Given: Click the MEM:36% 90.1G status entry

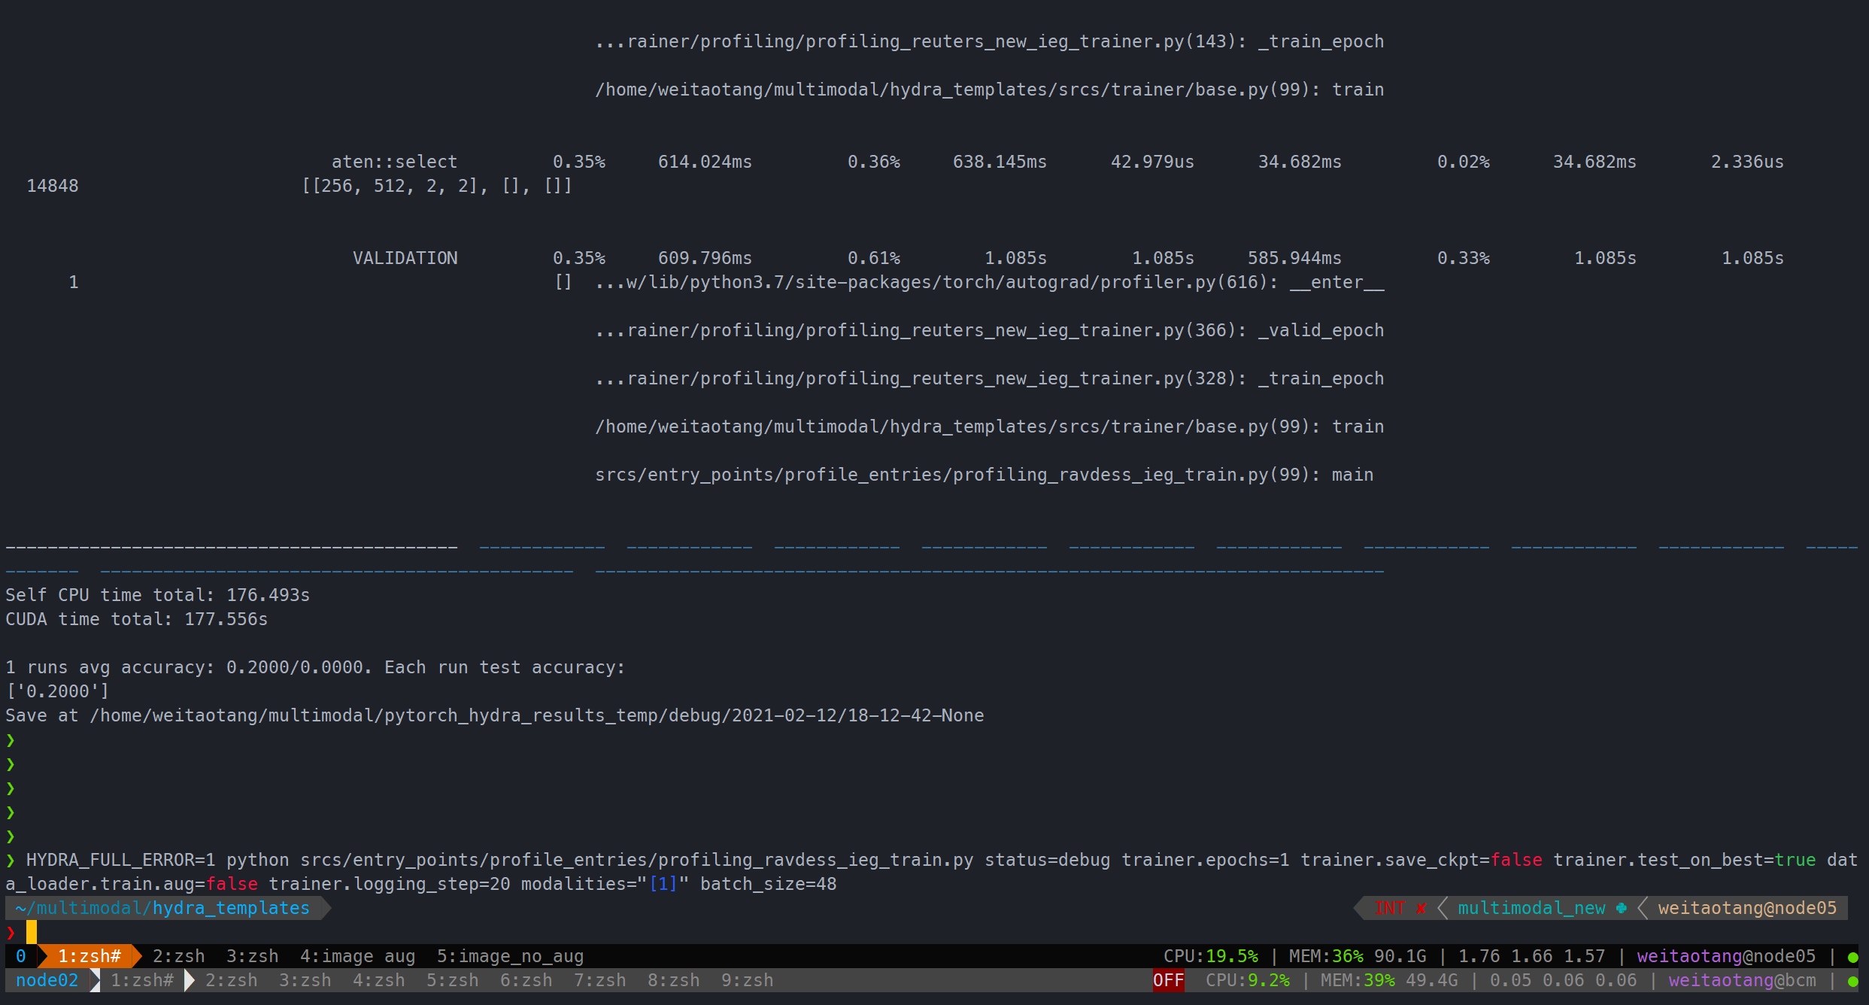Looking at the screenshot, I should click(x=1358, y=956).
